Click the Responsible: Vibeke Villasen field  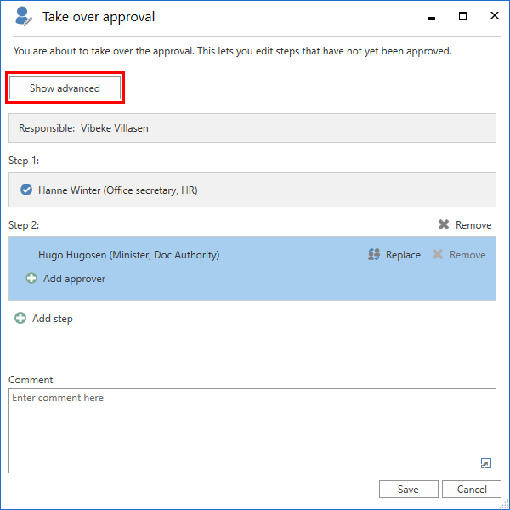(x=252, y=127)
